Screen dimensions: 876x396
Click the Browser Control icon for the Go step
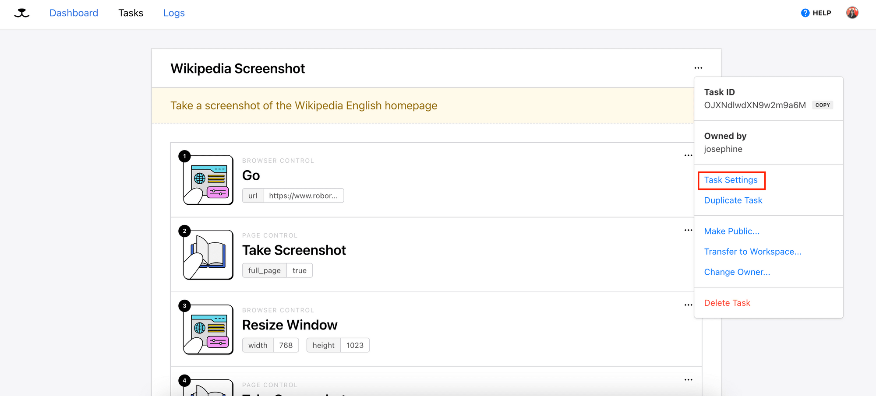[x=208, y=179]
